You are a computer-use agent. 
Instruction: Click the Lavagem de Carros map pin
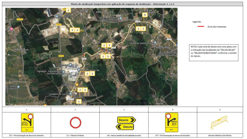pos(71,94)
